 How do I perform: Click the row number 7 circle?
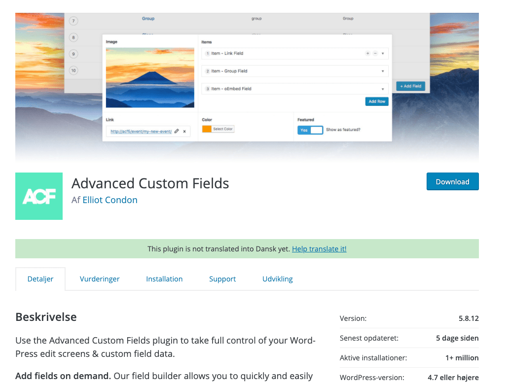click(x=73, y=21)
